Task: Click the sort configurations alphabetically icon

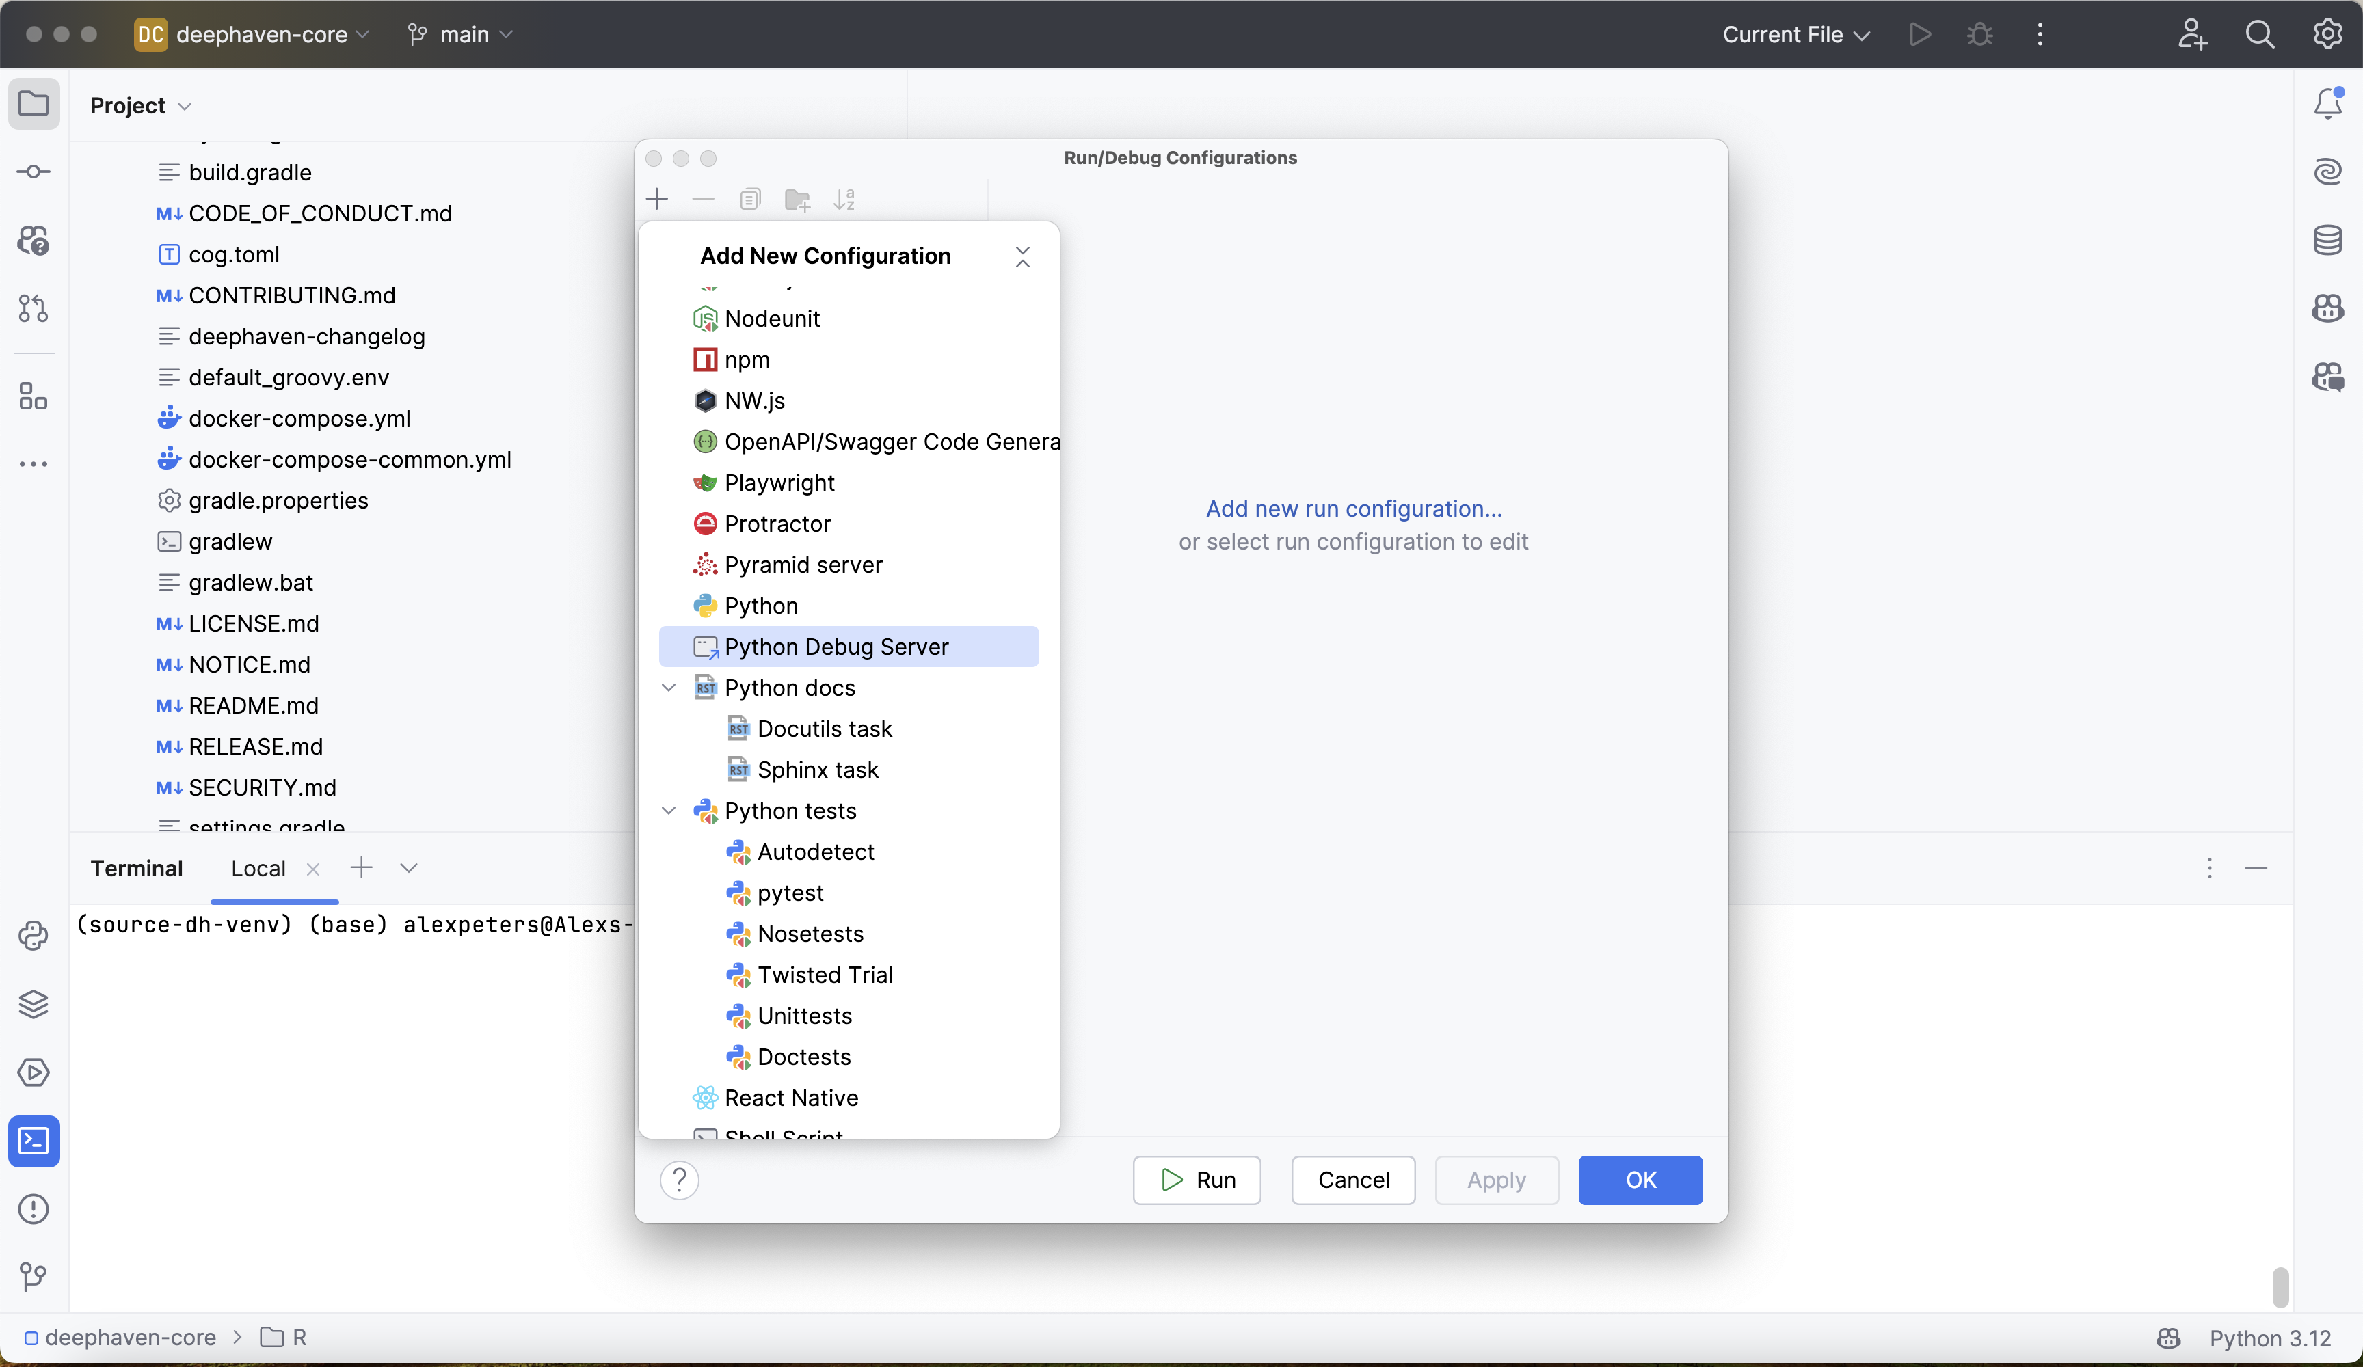Action: click(x=844, y=199)
